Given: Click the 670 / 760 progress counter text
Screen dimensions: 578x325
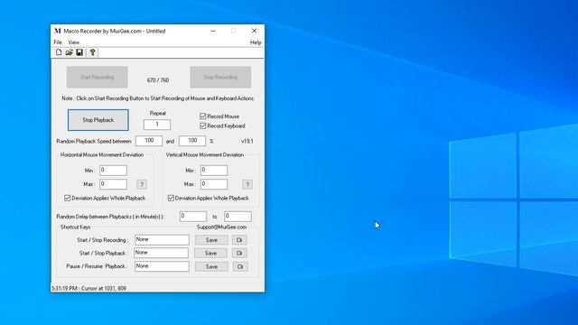Looking at the screenshot, I should pos(158,80).
